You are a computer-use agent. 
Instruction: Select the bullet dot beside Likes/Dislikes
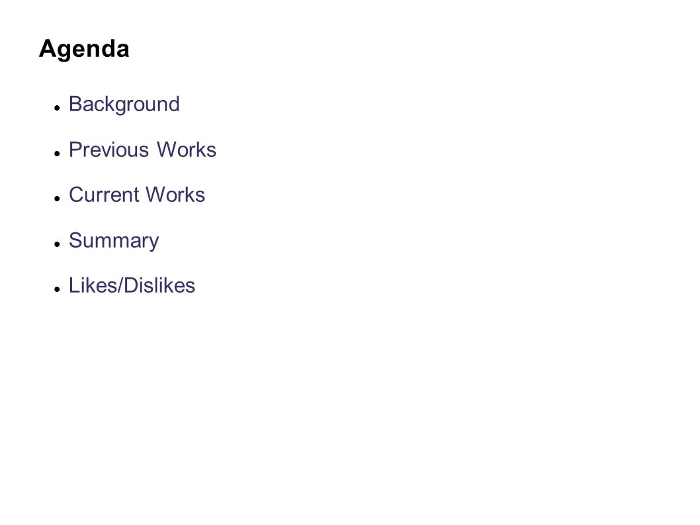[x=57, y=289]
